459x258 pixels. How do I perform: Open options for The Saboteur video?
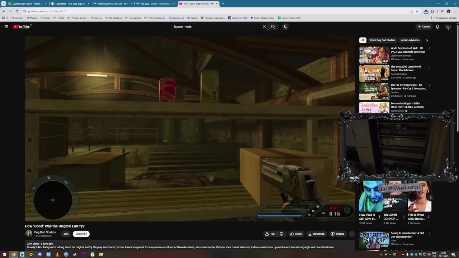430,67
